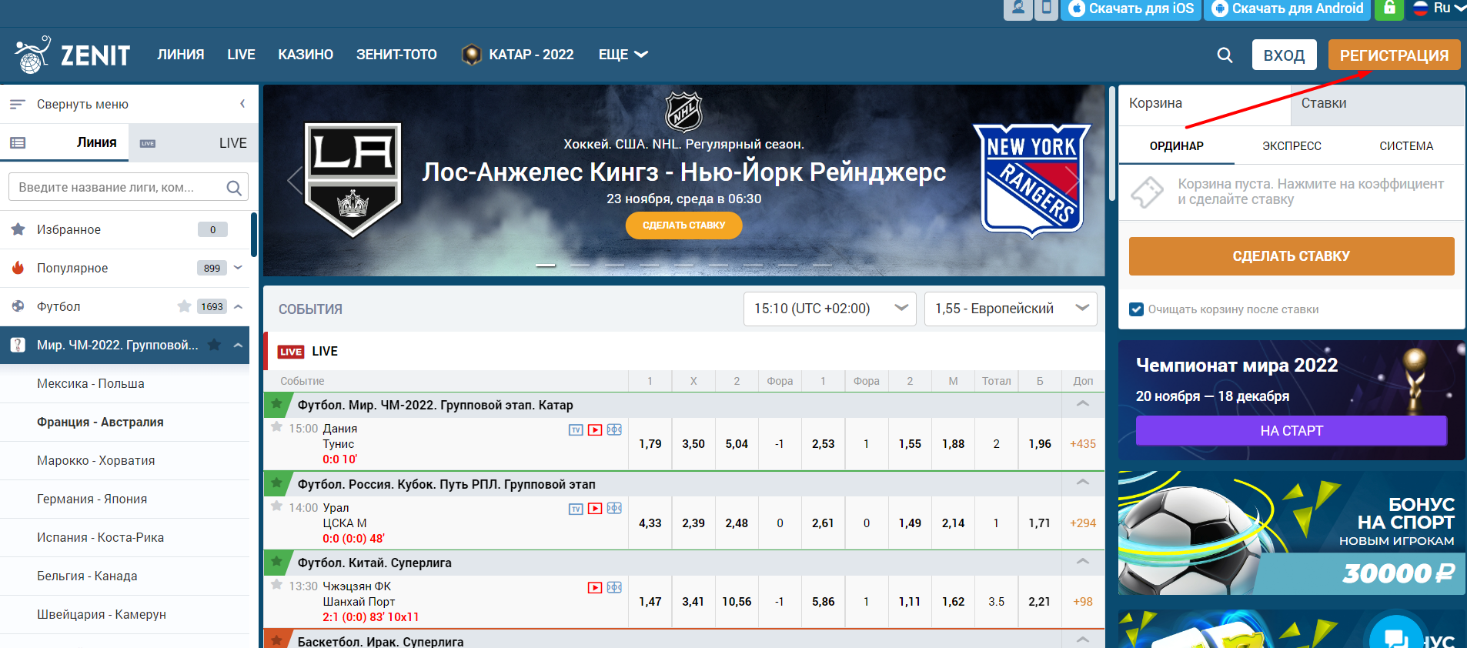1467x648 pixels.
Task: Collapse Китай Суперлига events group
Action: pyautogui.click(x=1082, y=562)
